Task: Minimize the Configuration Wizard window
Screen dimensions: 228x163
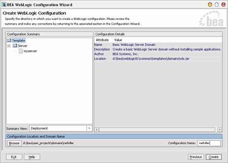Action: pyautogui.click(x=210, y=5)
